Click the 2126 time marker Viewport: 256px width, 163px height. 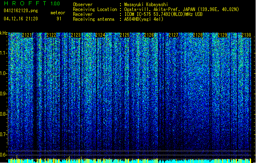[149, 35]
